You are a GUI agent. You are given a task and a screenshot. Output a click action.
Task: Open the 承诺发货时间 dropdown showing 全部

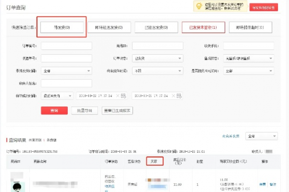coord(66,71)
